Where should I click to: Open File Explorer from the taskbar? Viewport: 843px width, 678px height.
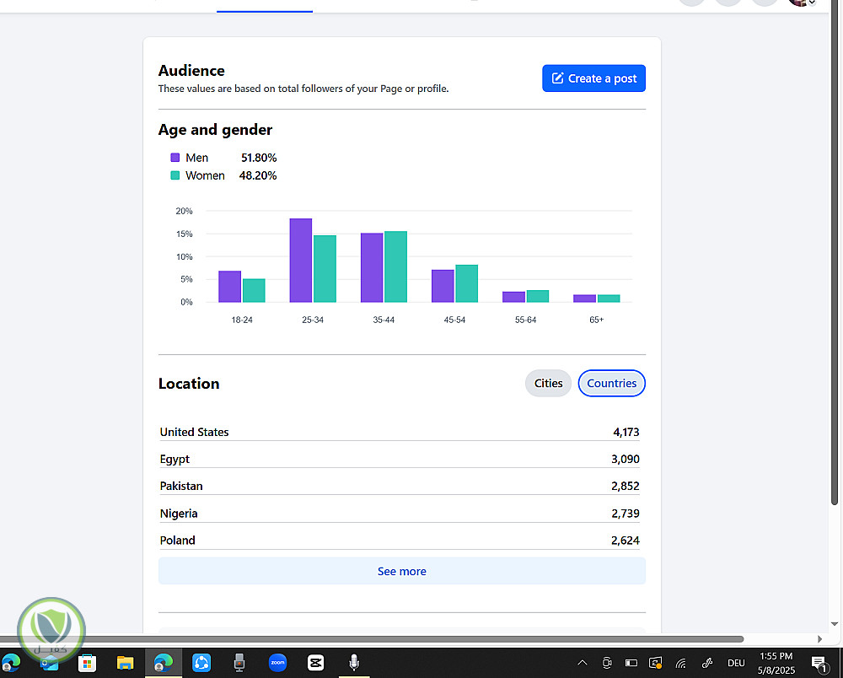(x=125, y=663)
